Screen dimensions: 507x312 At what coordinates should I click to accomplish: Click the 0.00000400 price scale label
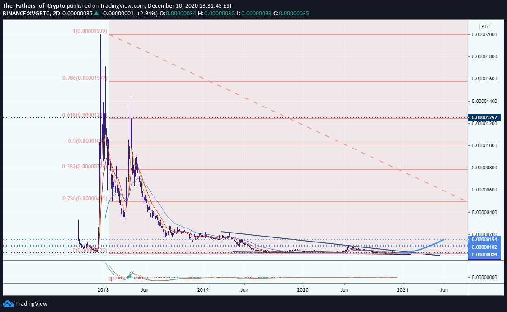pyautogui.click(x=484, y=212)
